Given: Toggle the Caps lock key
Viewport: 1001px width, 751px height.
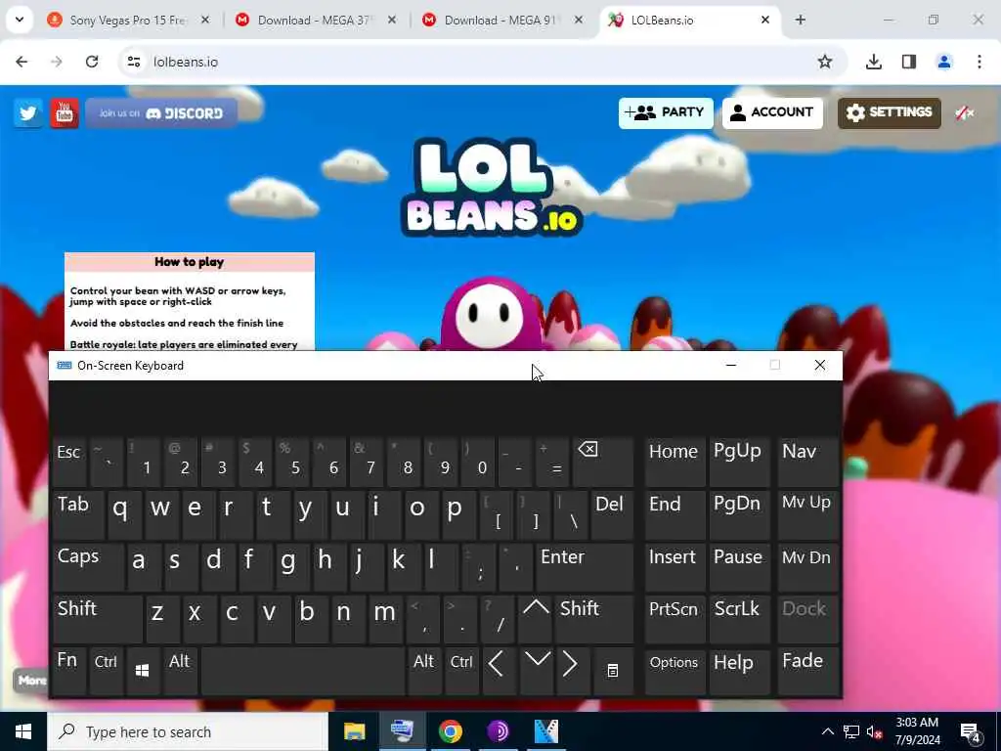Looking at the screenshot, I should [88, 566].
